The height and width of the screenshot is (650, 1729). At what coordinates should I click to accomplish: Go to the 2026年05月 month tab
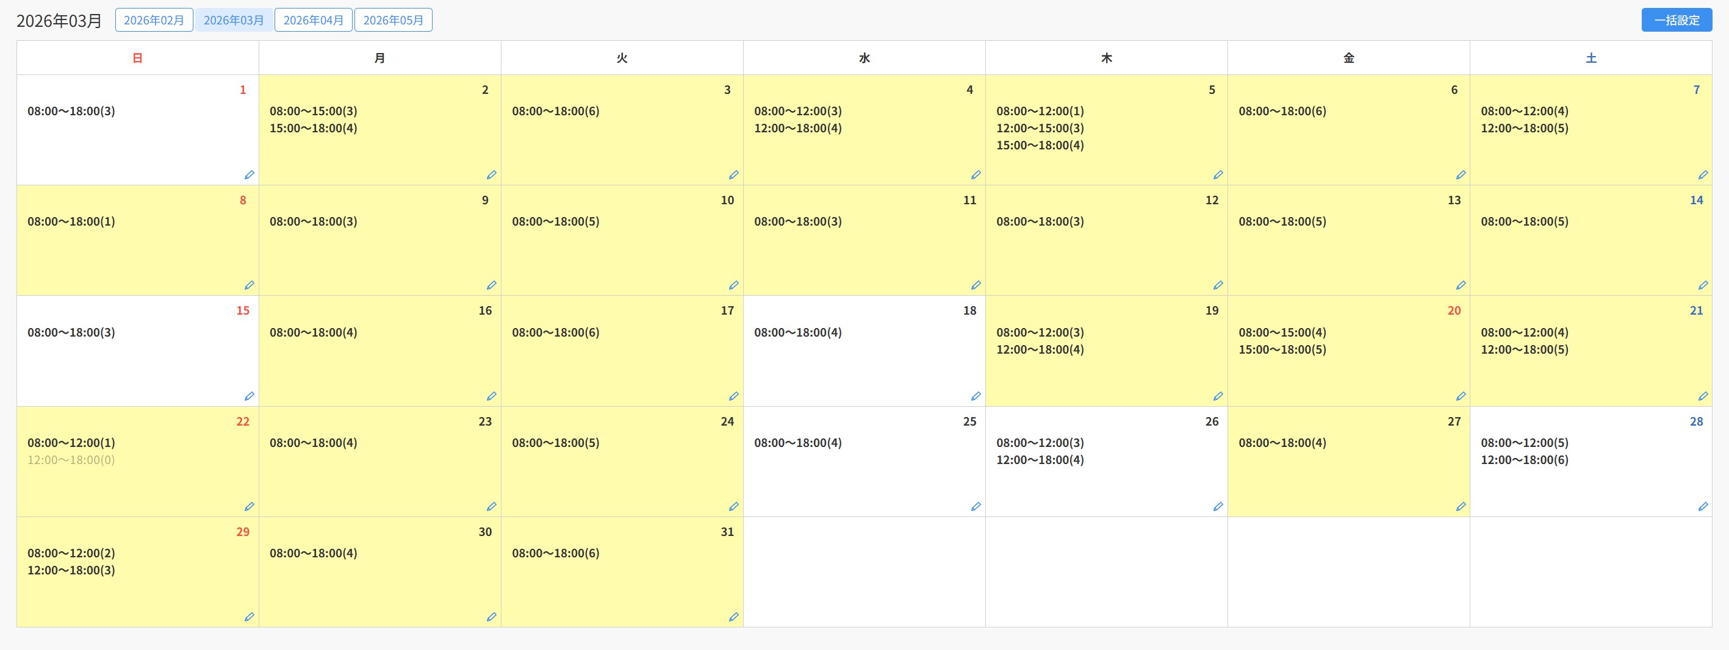pos(394,20)
